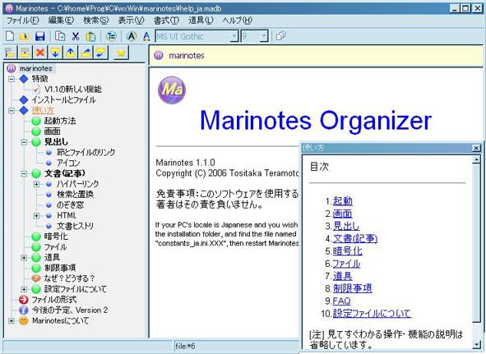Collapse the 見出し tree node
This screenshot has width=486, height=354.
click(24, 142)
